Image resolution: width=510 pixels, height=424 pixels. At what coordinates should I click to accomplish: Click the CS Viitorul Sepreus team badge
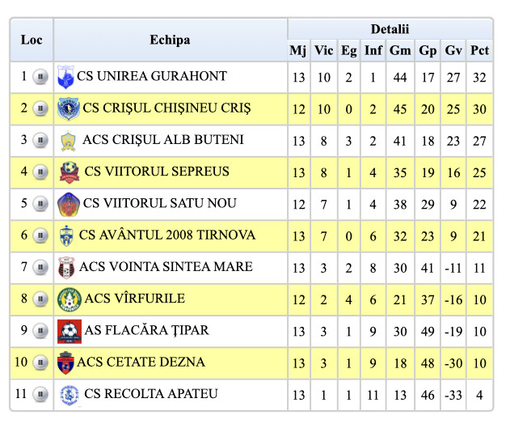pyautogui.click(x=69, y=172)
